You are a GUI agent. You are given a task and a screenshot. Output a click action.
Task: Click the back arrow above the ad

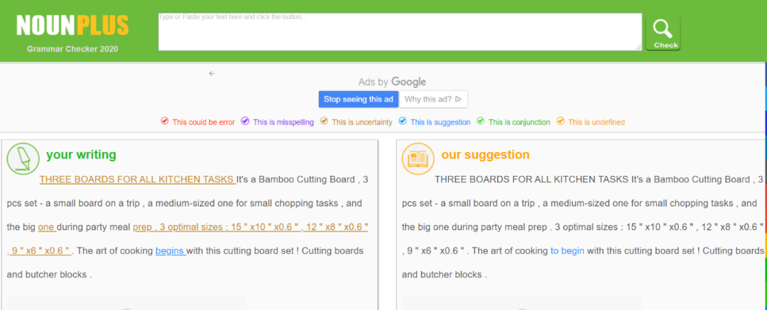click(x=212, y=73)
